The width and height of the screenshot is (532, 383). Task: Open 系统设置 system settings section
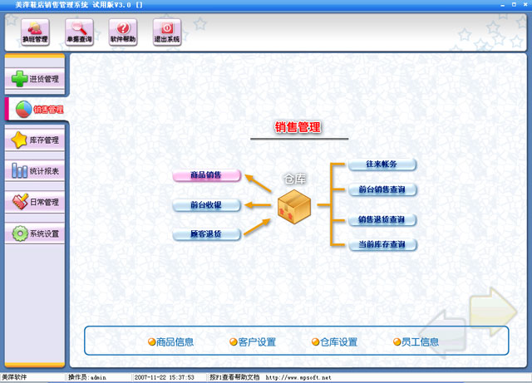point(34,233)
